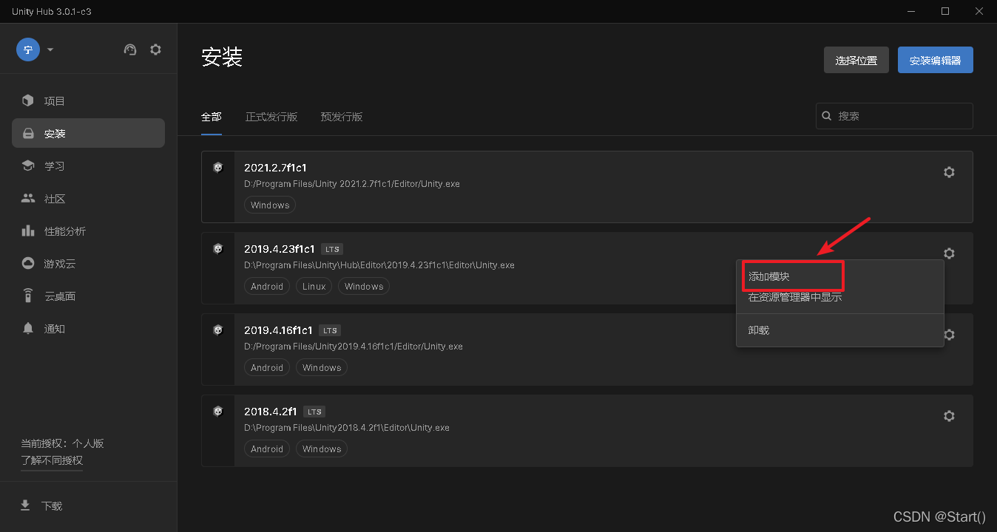Viewport: 997px width, 532px height.
Task: Open 社区 section in sidebar
Action: point(88,198)
